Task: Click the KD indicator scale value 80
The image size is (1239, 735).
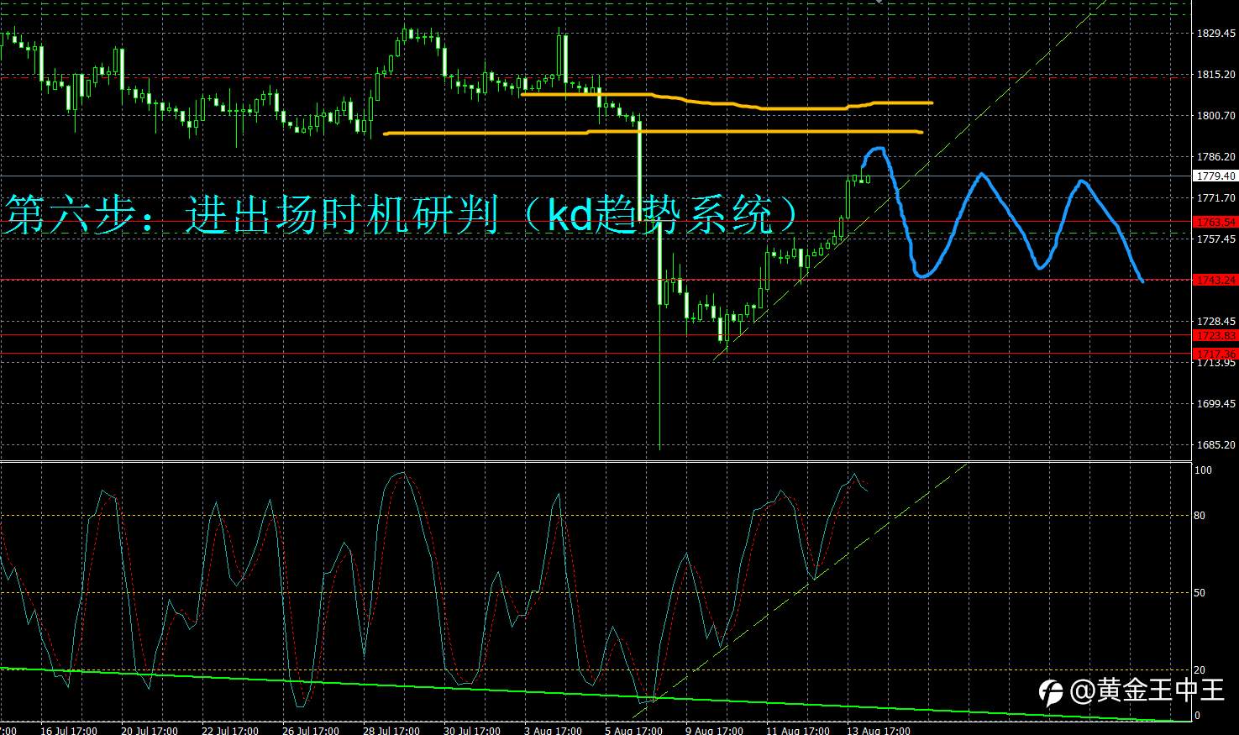Action: 1200,516
